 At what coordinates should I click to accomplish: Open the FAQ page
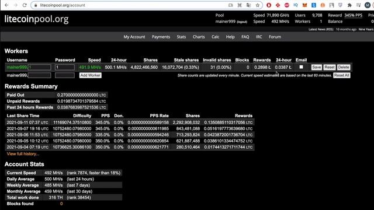(x=245, y=37)
